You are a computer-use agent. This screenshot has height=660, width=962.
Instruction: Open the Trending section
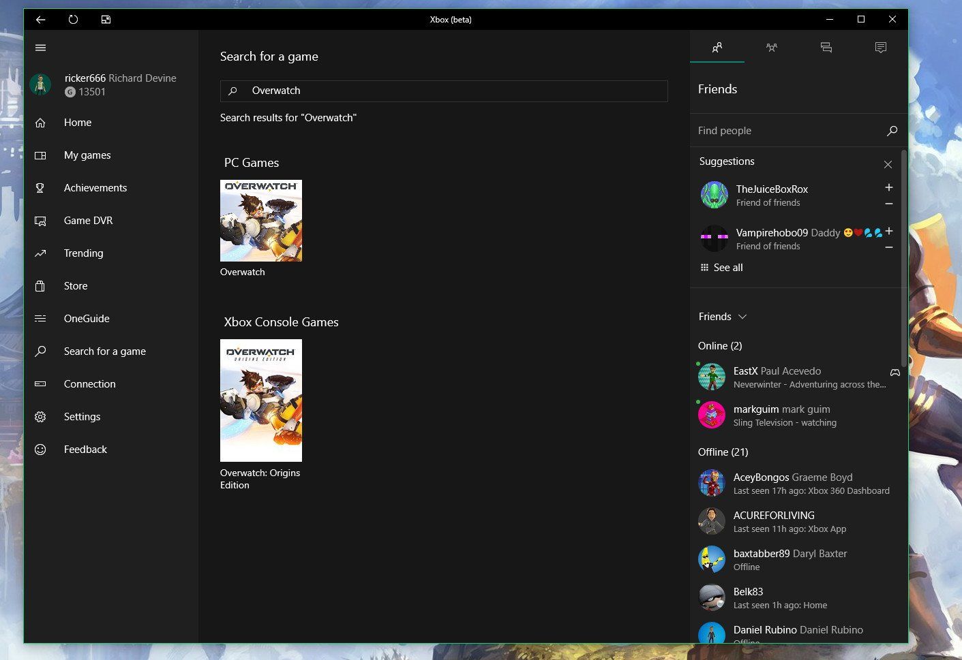pos(83,253)
